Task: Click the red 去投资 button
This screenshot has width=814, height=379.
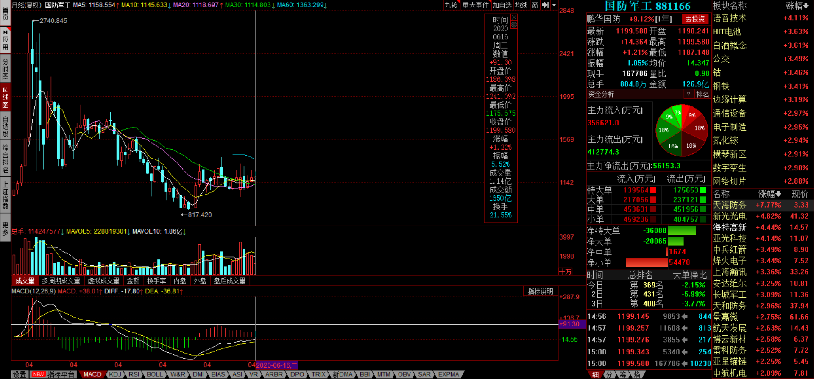Action: [x=695, y=19]
